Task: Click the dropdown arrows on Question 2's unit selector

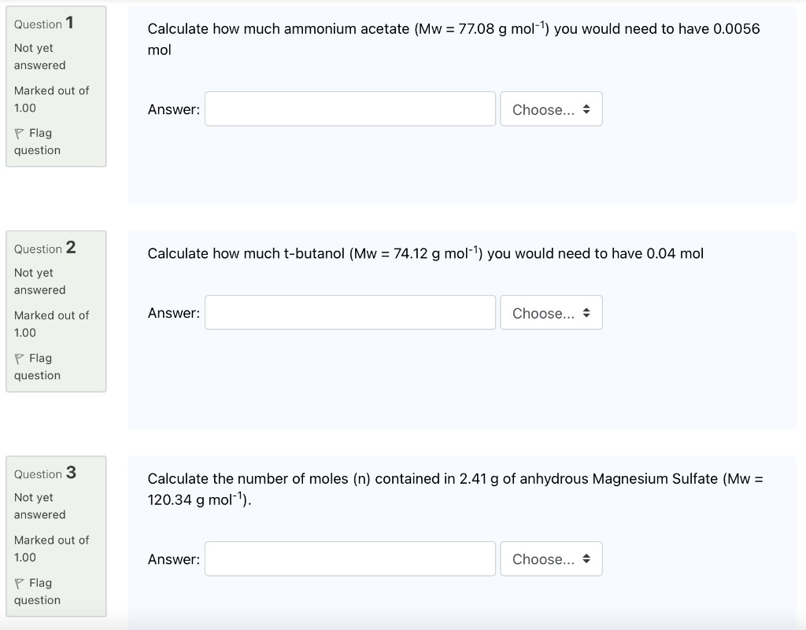Action: click(x=588, y=312)
